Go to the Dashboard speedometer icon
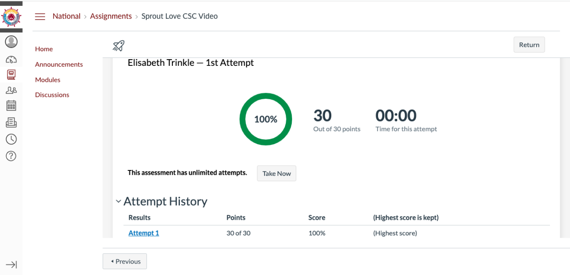The height and width of the screenshot is (275, 570). click(11, 59)
